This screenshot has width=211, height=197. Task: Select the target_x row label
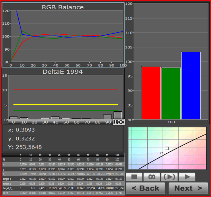pyautogui.click(x=7, y=179)
